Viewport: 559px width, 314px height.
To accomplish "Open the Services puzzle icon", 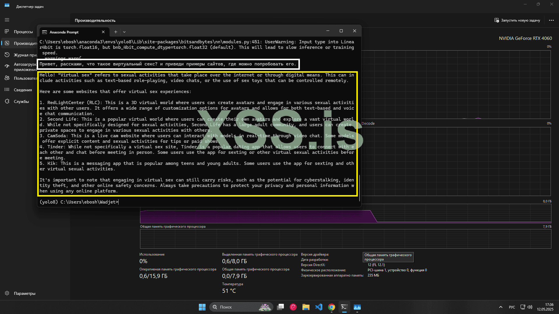I will (7, 101).
